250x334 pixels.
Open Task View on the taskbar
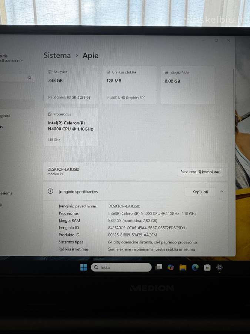point(159,267)
